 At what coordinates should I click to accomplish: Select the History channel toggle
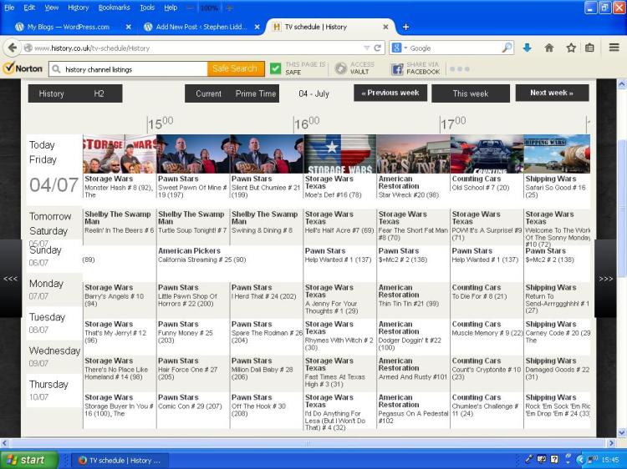52,93
